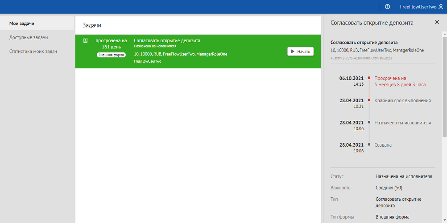
Task: Click the bold Согласовать открытие депозита subtitle in panel
Action: [364, 43]
